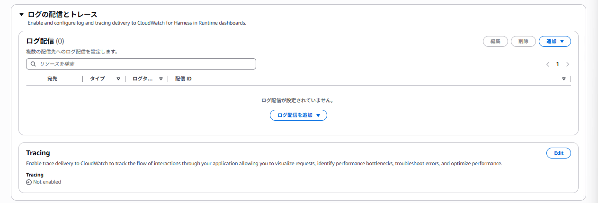
Task: Click the clock icon beside Not enabled
Action: click(29, 182)
